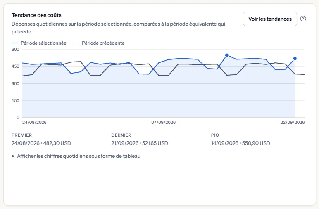Click 'Afficher les chiffres quotidiens sous forme de tableau'
Screen dimensions: 319x209
pos(79,156)
